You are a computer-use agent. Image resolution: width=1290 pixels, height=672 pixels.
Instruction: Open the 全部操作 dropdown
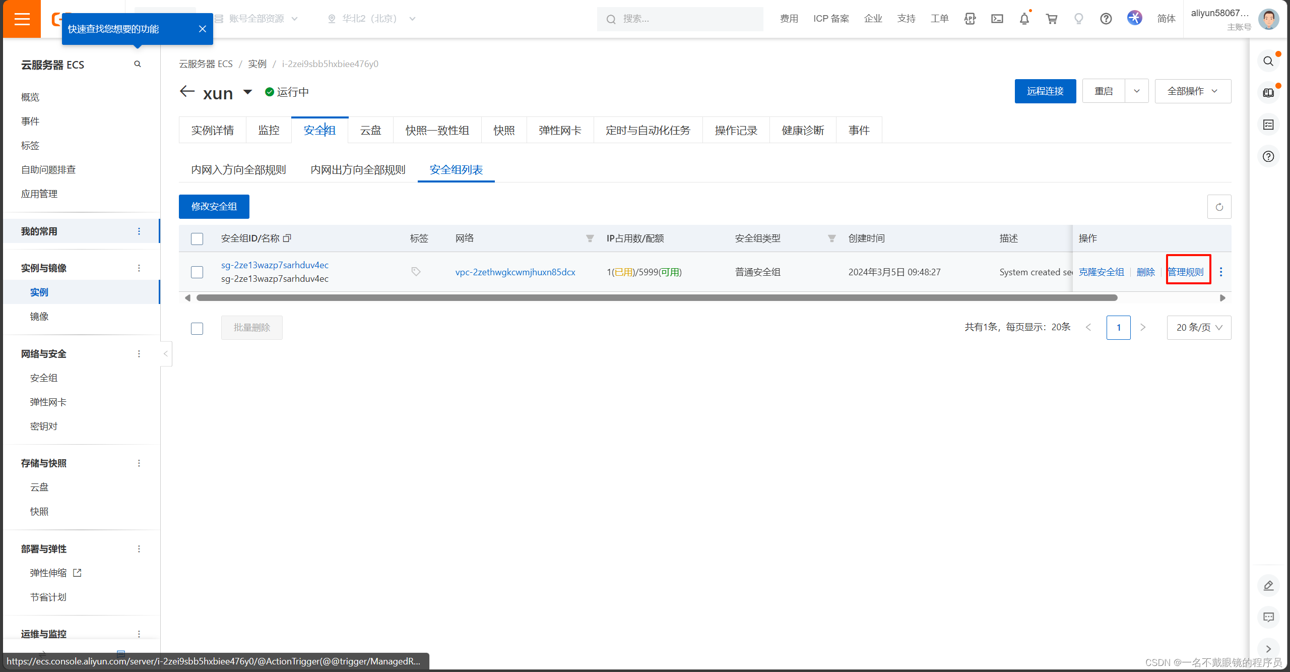tap(1193, 91)
